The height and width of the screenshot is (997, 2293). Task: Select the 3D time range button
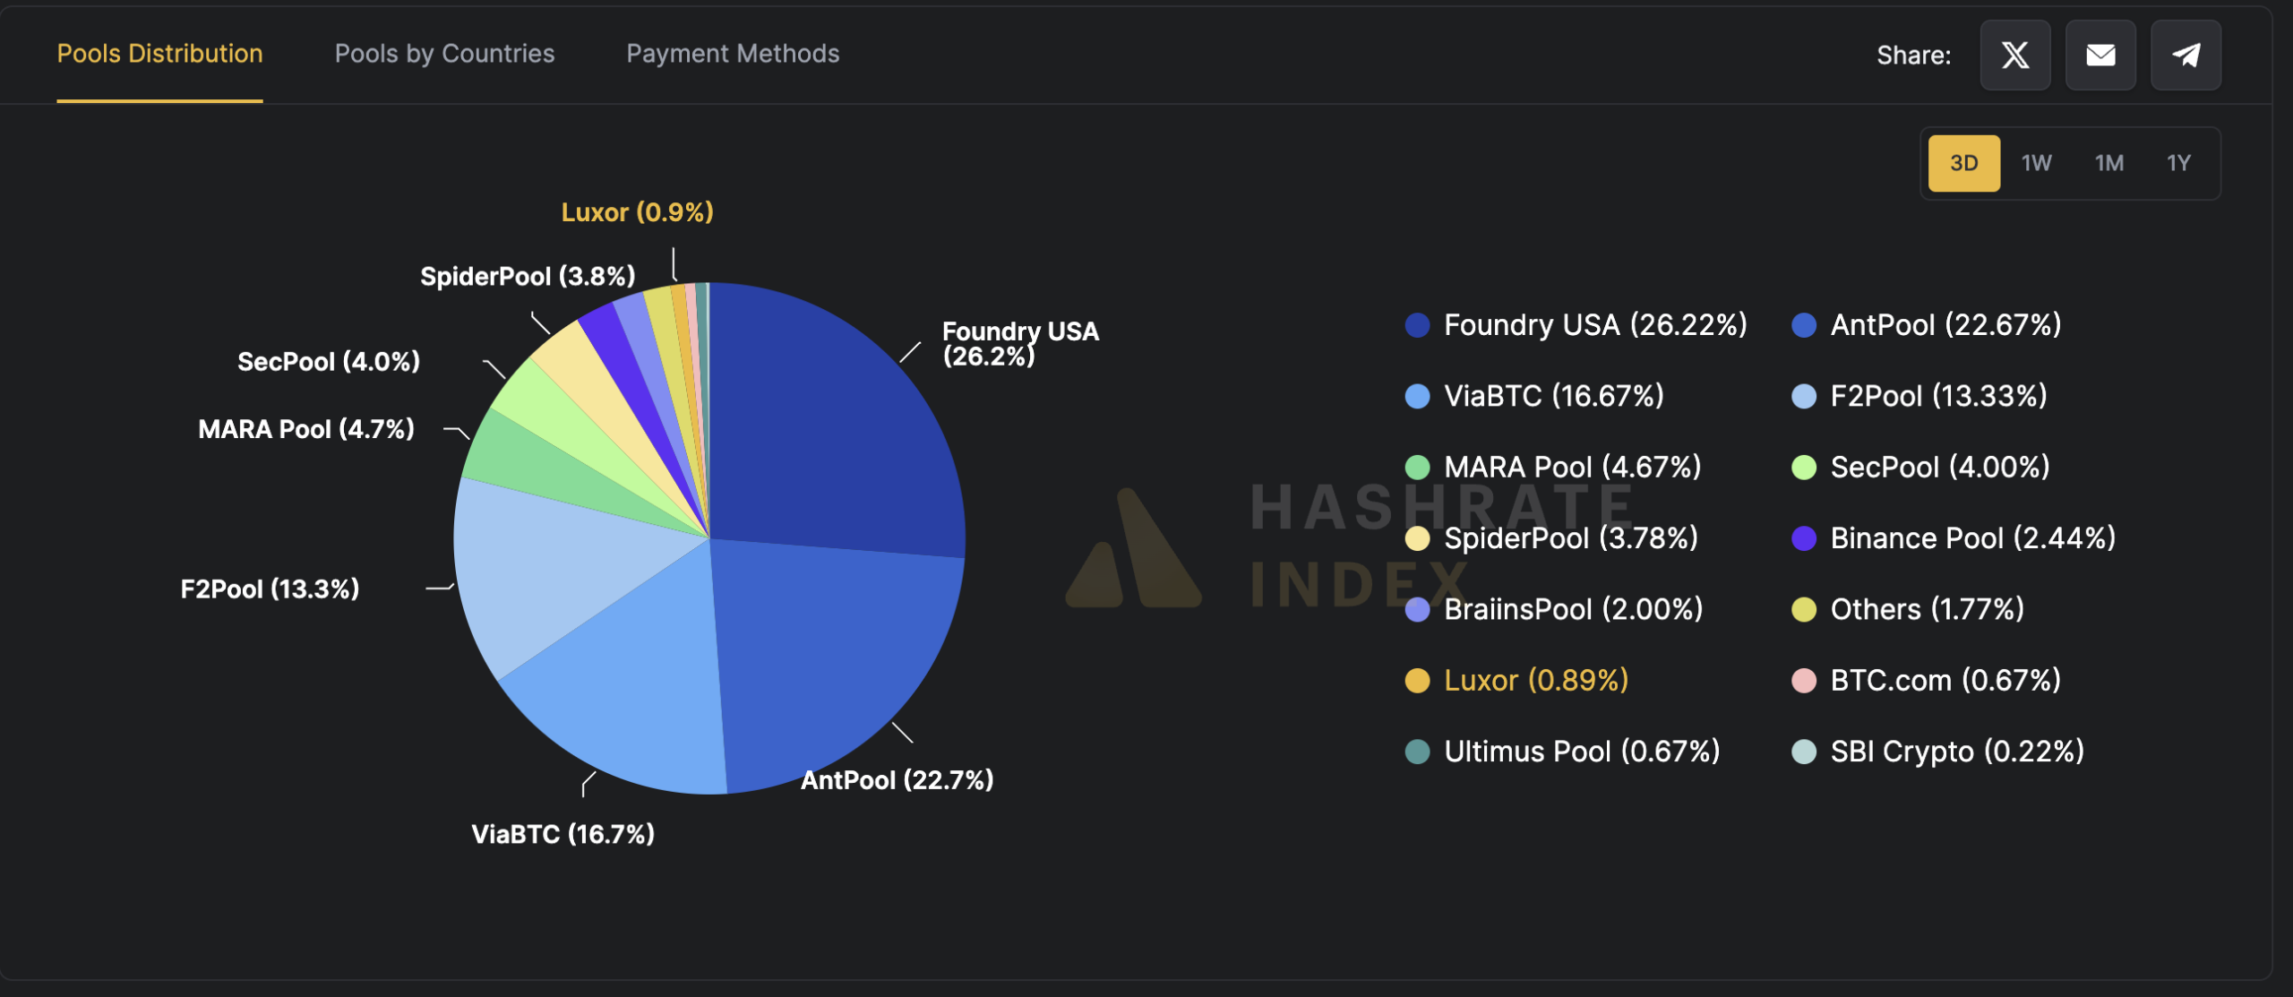(1964, 162)
